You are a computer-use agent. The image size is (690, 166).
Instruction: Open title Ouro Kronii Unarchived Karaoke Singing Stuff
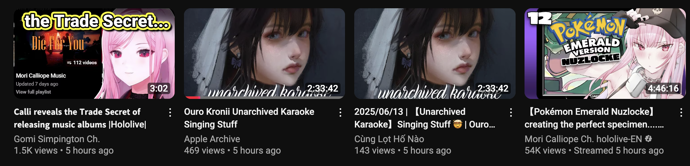[249, 118]
